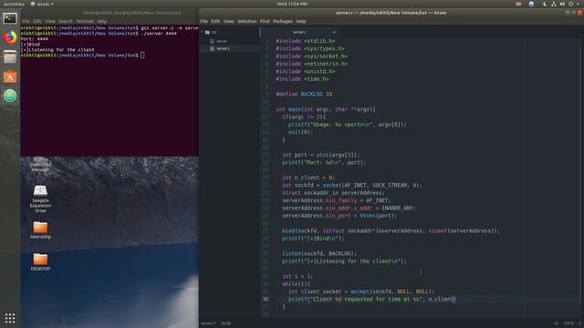584x328 pixels.
Task: Open Terminal from the Ubuntu dock
Action: tap(10, 18)
